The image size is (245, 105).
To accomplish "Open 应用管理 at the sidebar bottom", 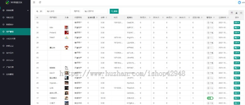I will (15, 74).
